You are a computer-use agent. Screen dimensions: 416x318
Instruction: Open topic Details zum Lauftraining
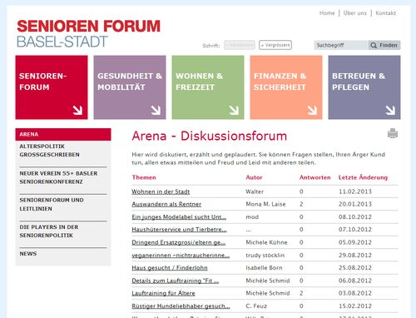pyautogui.click(x=176, y=281)
